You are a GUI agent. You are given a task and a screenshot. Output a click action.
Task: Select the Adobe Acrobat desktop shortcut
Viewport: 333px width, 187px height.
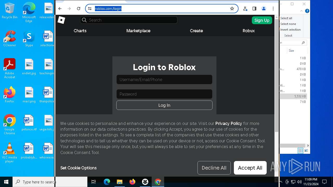coord(10,69)
